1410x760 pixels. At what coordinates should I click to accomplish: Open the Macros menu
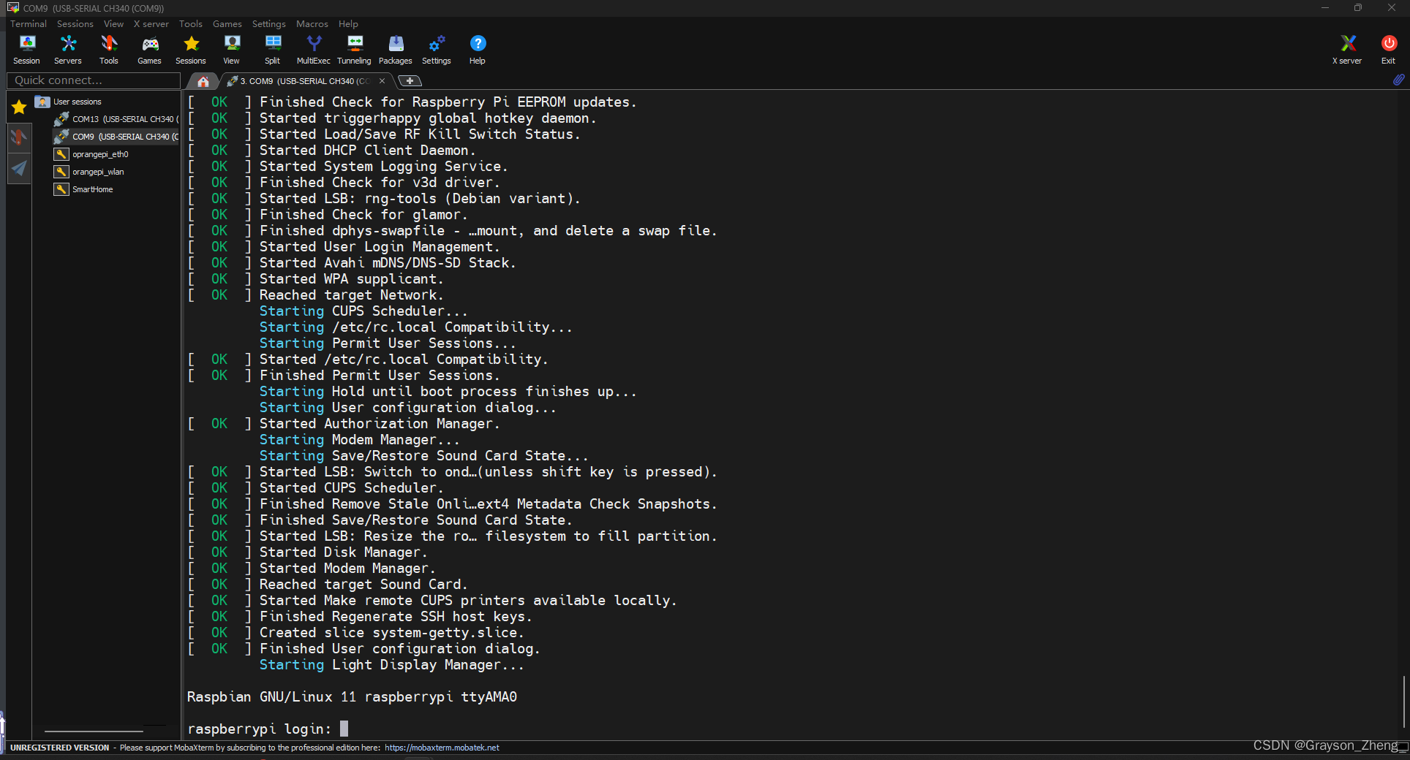pos(312,24)
